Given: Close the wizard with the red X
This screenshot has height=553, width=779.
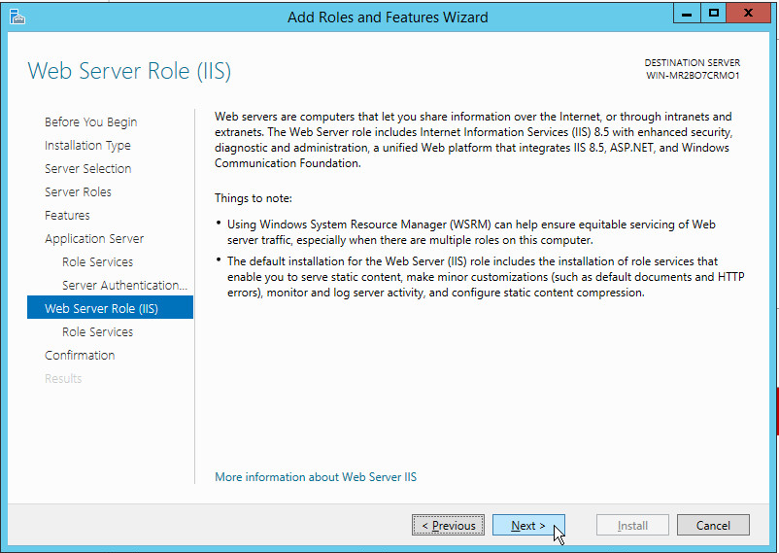Looking at the screenshot, I should click(751, 15).
